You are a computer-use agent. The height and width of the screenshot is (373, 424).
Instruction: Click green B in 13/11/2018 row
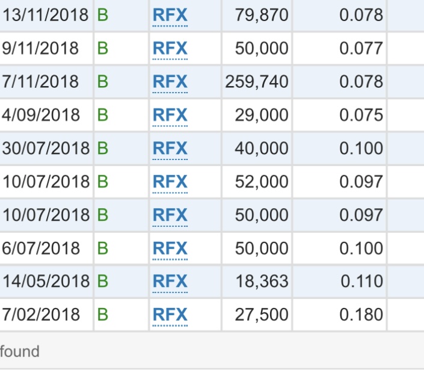click(x=103, y=15)
